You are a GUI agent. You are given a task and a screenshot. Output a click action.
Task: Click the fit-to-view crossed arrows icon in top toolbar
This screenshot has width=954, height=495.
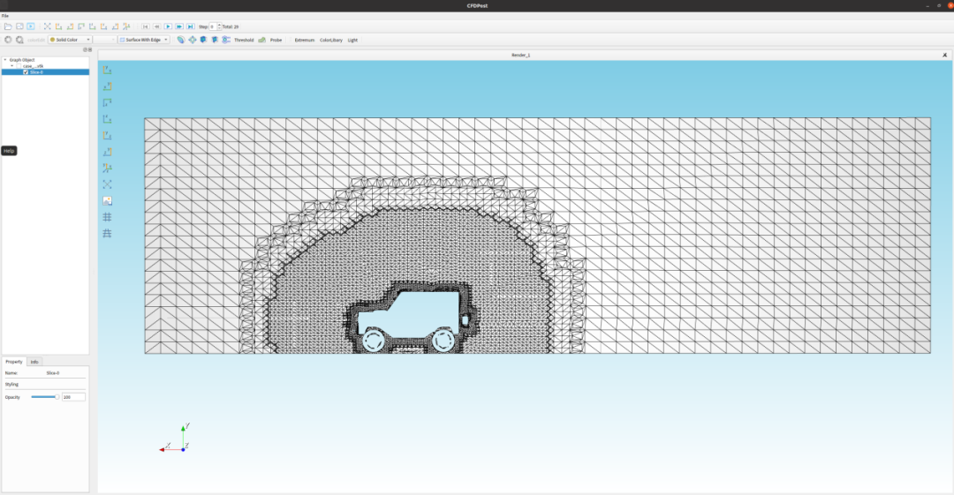(47, 26)
